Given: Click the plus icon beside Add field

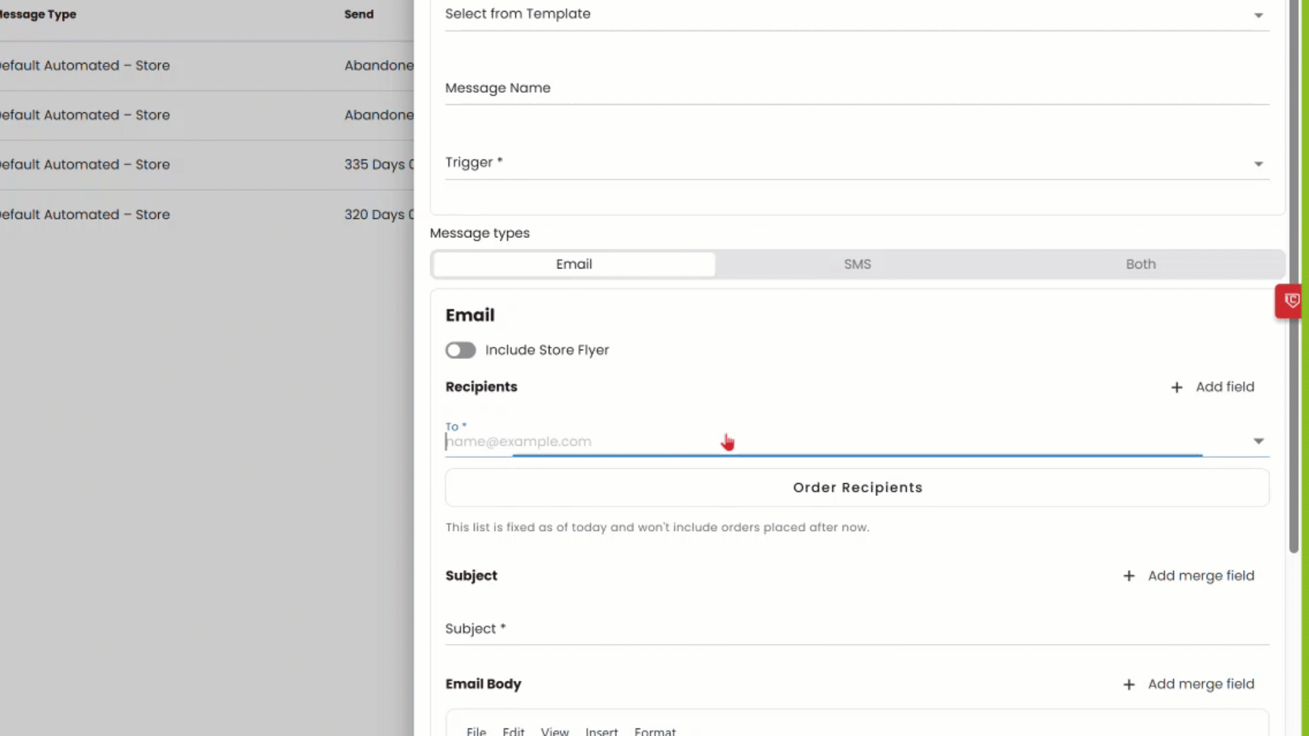Looking at the screenshot, I should [1177, 387].
